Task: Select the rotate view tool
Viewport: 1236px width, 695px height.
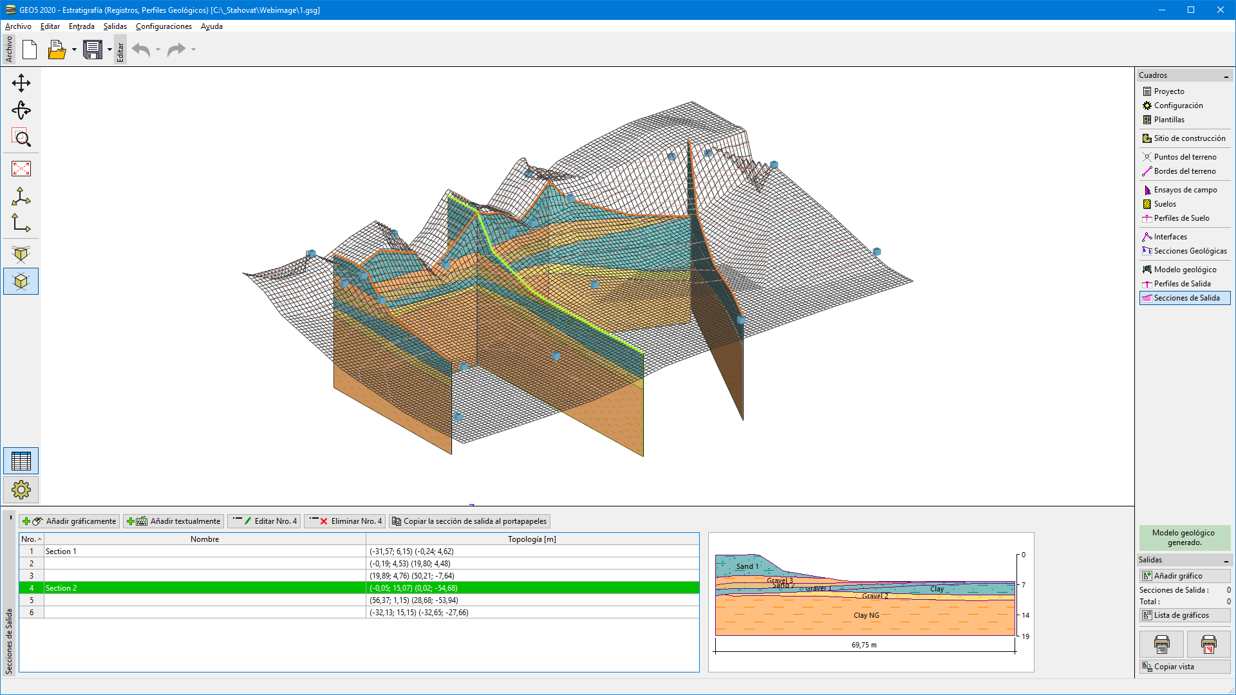Action: click(x=21, y=110)
